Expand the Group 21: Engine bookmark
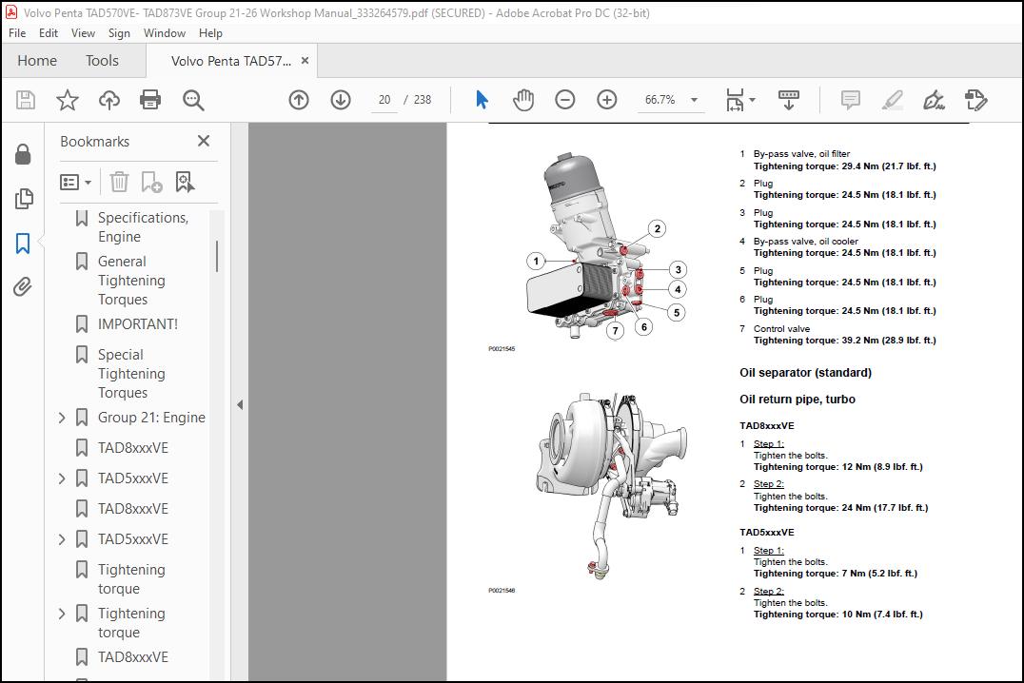 [62, 418]
